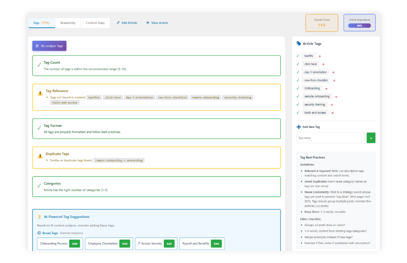407x263 pixels.
Task: Add the Employee Orientation suggested tag
Action: (x=125, y=244)
